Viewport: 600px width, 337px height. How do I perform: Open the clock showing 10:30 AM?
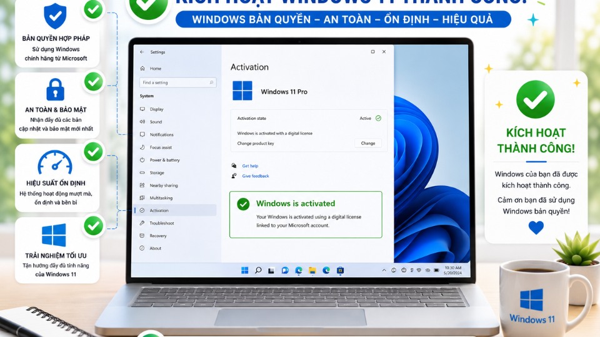[x=452, y=270]
